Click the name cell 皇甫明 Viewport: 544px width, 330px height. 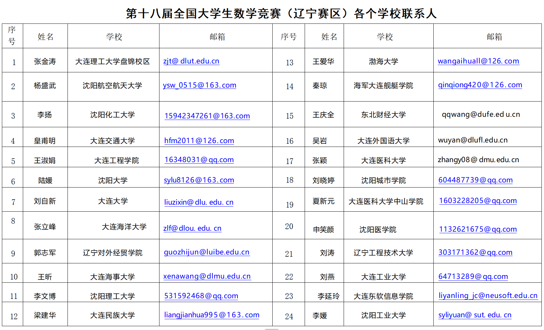(x=45, y=141)
